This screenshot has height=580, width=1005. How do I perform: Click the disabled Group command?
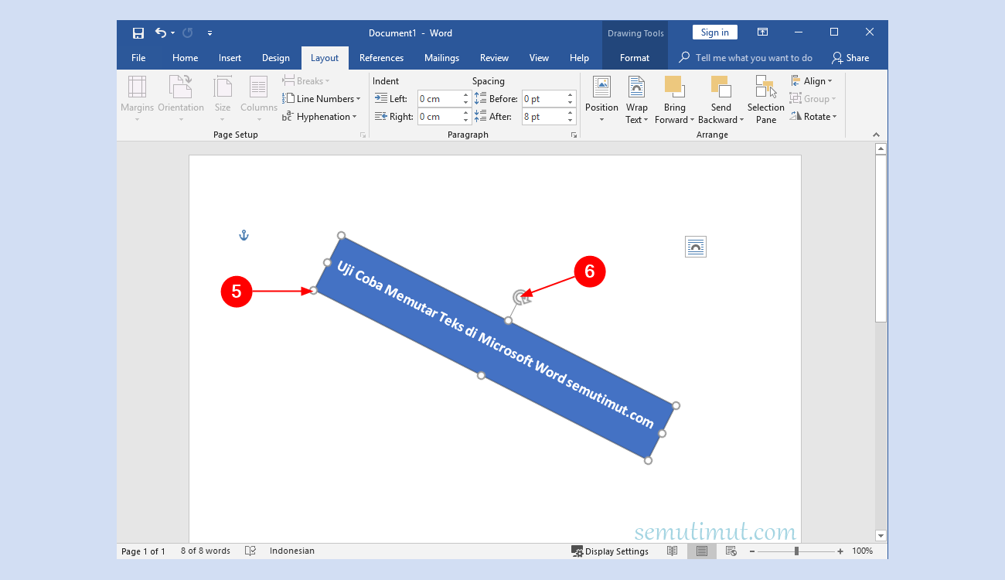tap(811, 99)
